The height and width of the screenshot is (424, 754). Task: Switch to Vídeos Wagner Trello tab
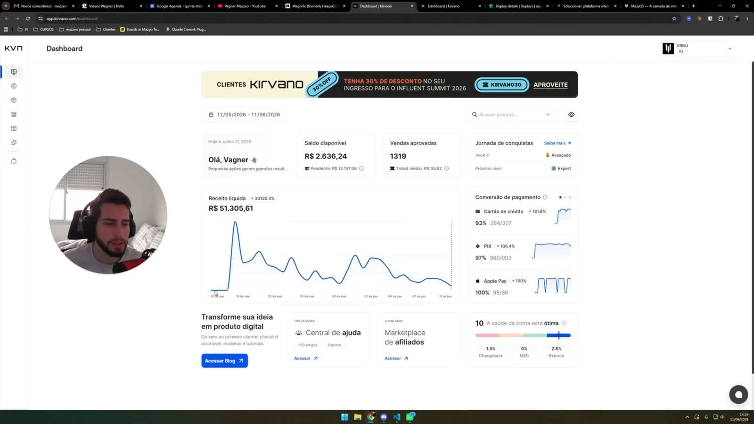tap(112, 6)
